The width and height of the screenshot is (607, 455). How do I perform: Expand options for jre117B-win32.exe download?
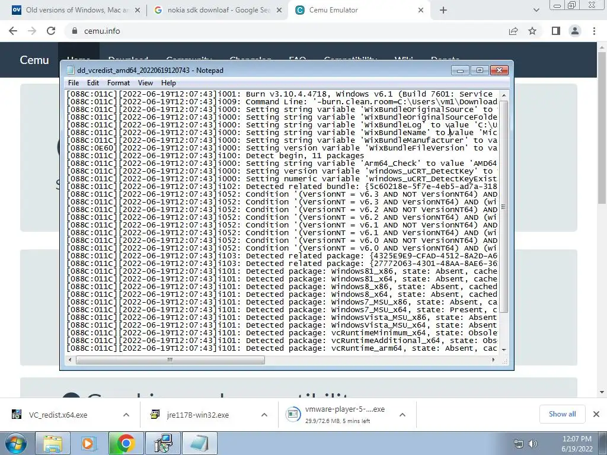264,415
